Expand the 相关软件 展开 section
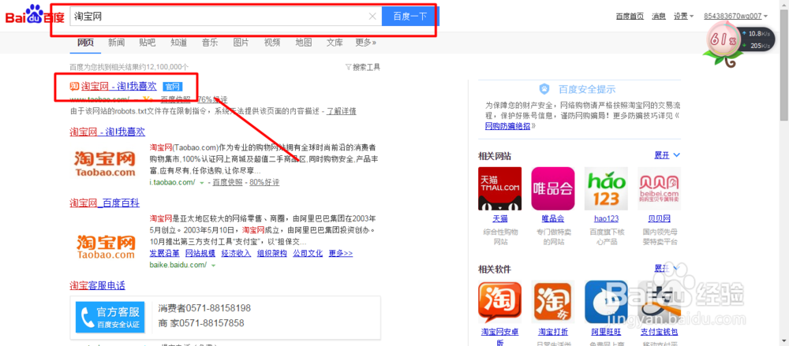 click(667, 269)
